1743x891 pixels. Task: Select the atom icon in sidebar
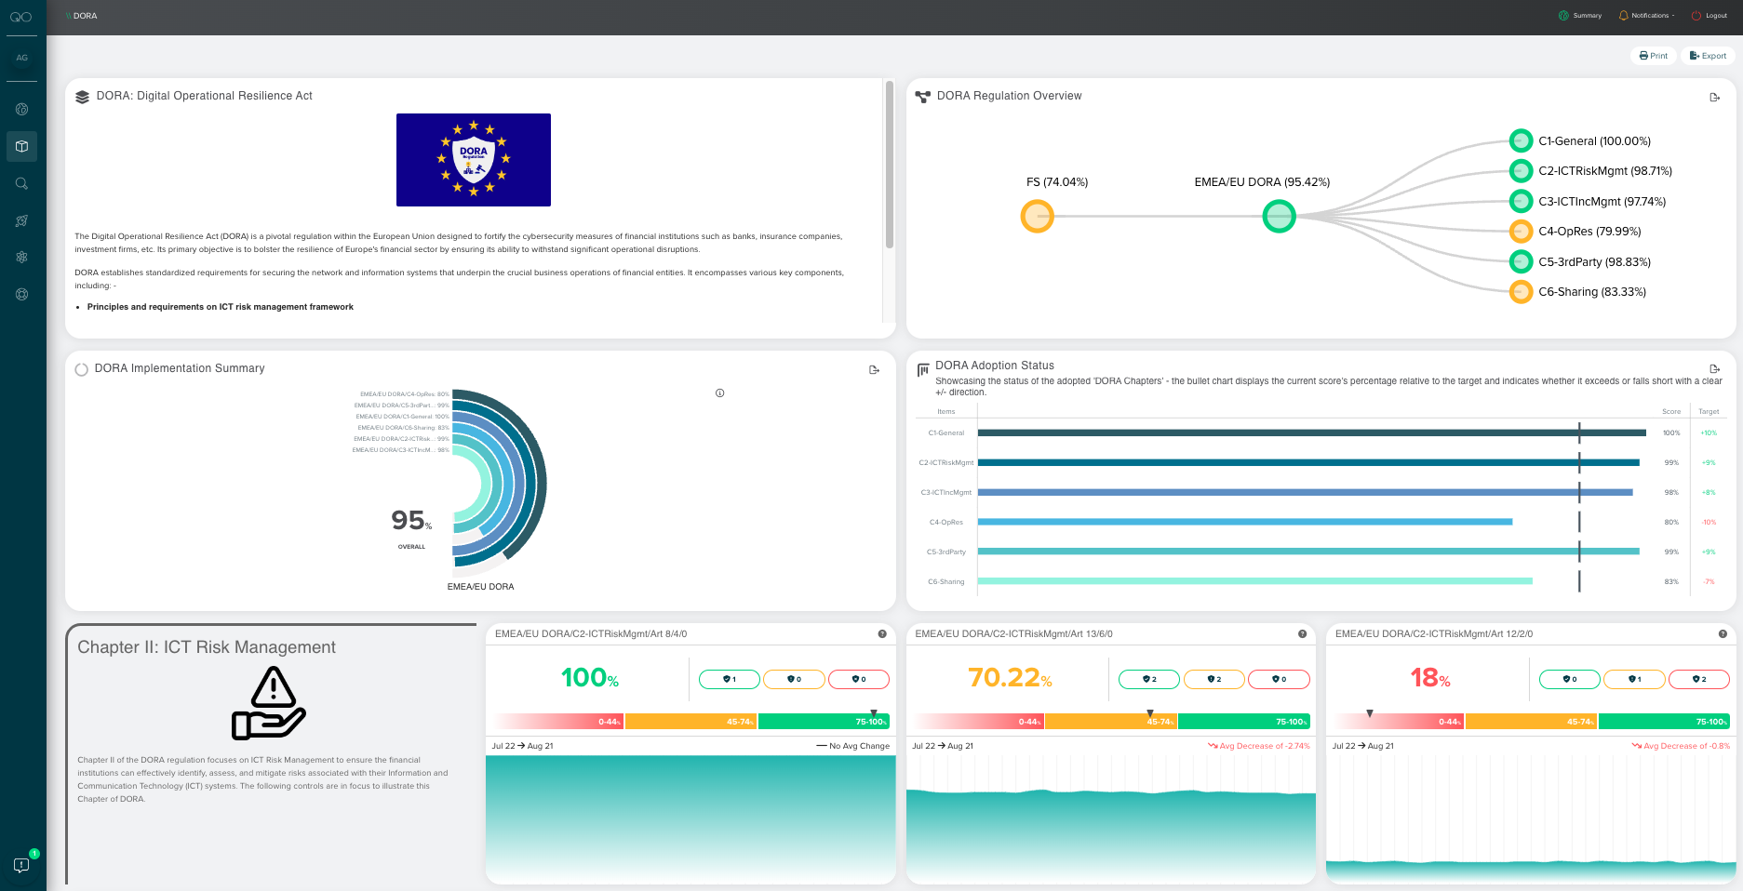tap(21, 258)
